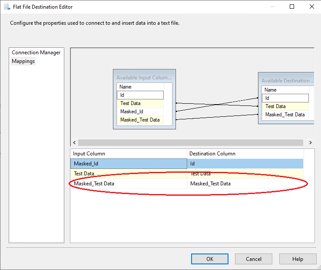Click the Destination Column grid header
The width and height of the screenshot is (321, 270).
pos(245,154)
